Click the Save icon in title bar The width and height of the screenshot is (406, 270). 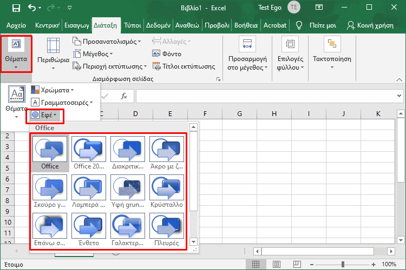[16, 8]
